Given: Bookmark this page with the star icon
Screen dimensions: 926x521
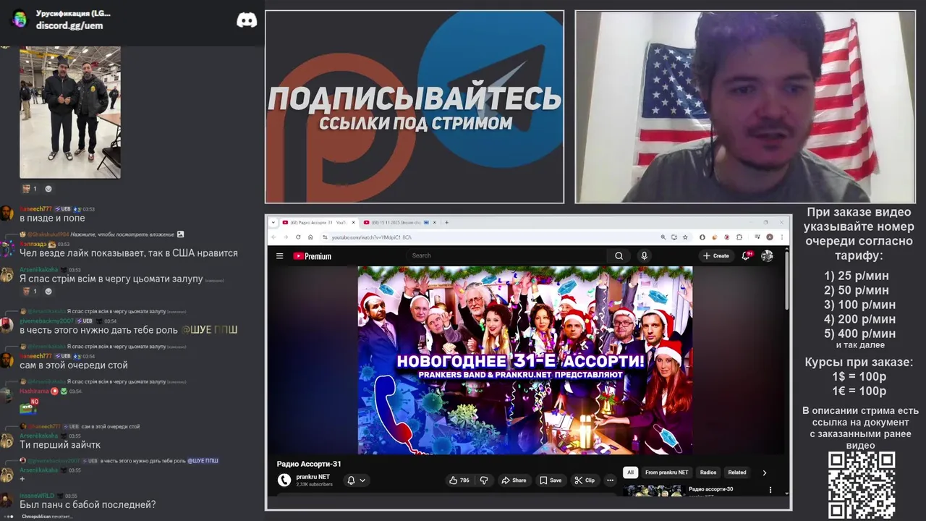Looking at the screenshot, I should pos(684,237).
